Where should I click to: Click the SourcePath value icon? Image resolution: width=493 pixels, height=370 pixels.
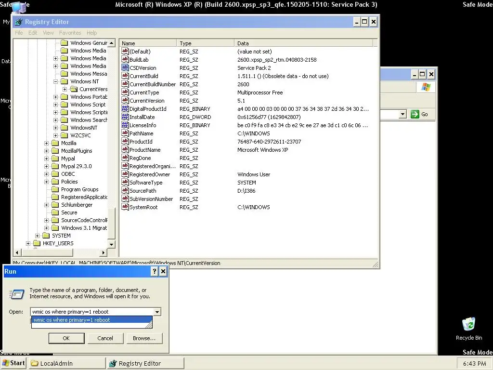(x=125, y=190)
